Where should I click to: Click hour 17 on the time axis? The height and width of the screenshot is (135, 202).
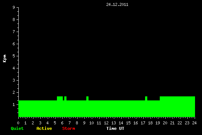coord(143,123)
